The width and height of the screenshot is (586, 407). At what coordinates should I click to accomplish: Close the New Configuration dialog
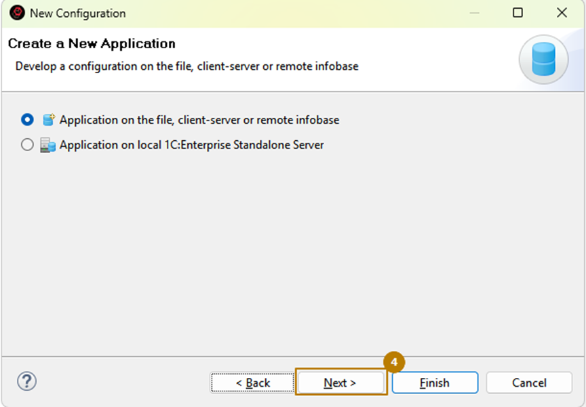[562, 13]
